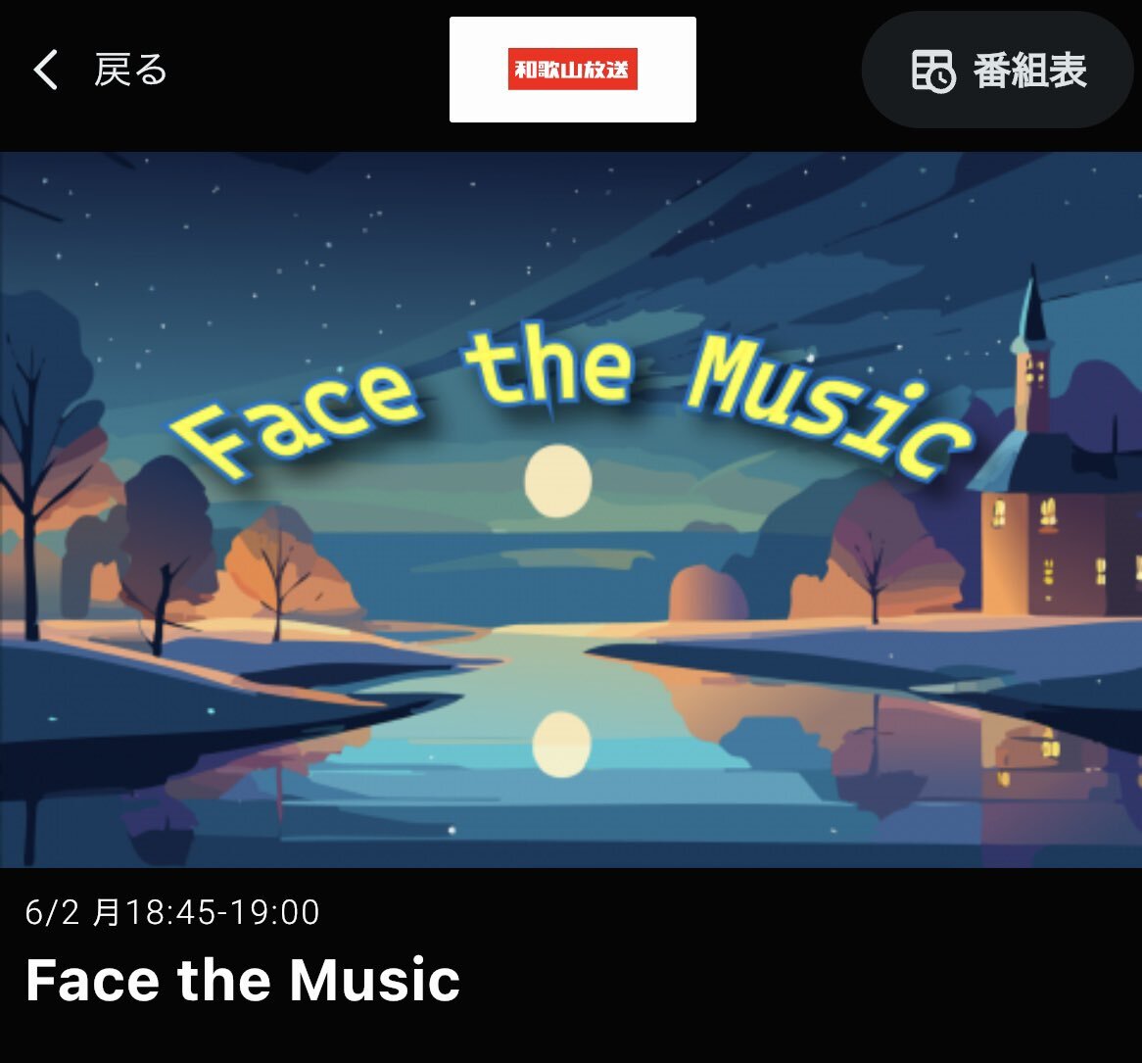Screen dimensions: 1142x1063
Task: Click the schedule calendar-clock icon
Action: 933,71
